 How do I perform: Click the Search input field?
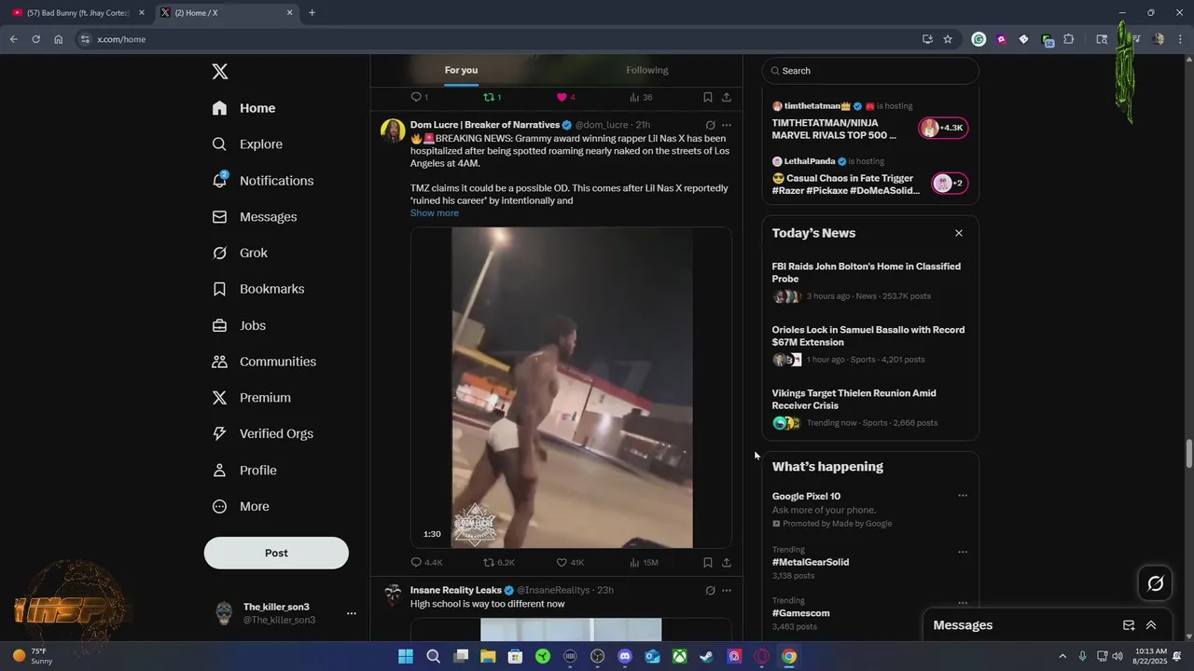click(870, 71)
